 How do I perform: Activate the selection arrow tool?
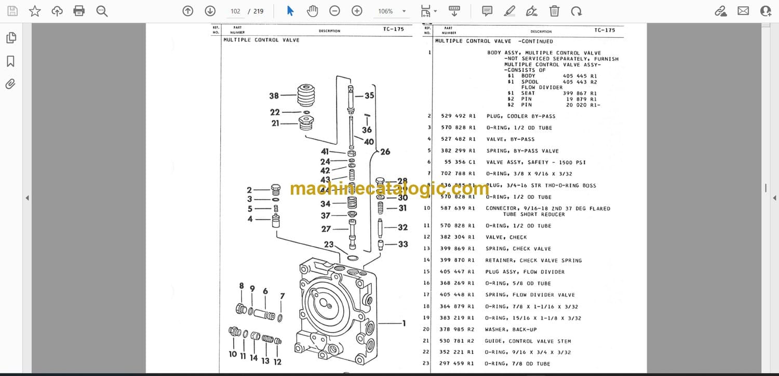point(290,11)
